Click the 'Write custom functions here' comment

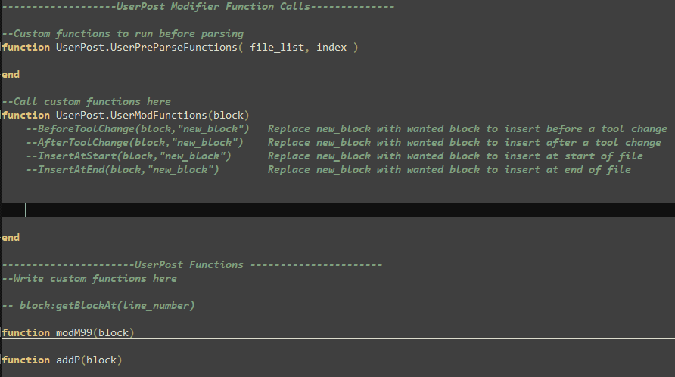pos(89,279)
